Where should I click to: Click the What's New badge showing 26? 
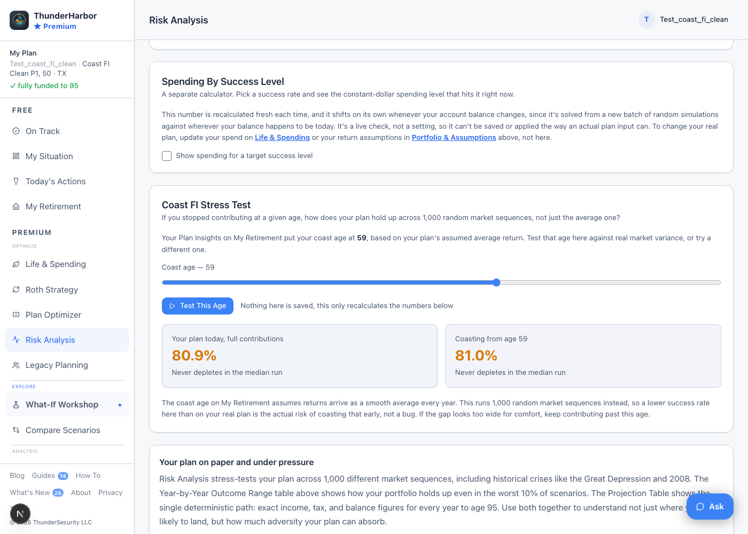(58, 493)
